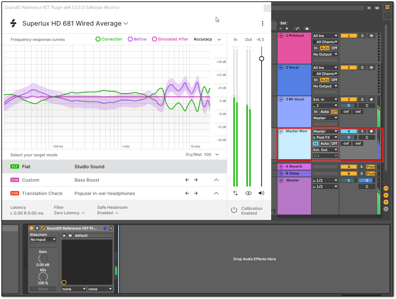
Task: Enable In monitoring on the 1 Printout track
Action: click(x=315, y=48)
